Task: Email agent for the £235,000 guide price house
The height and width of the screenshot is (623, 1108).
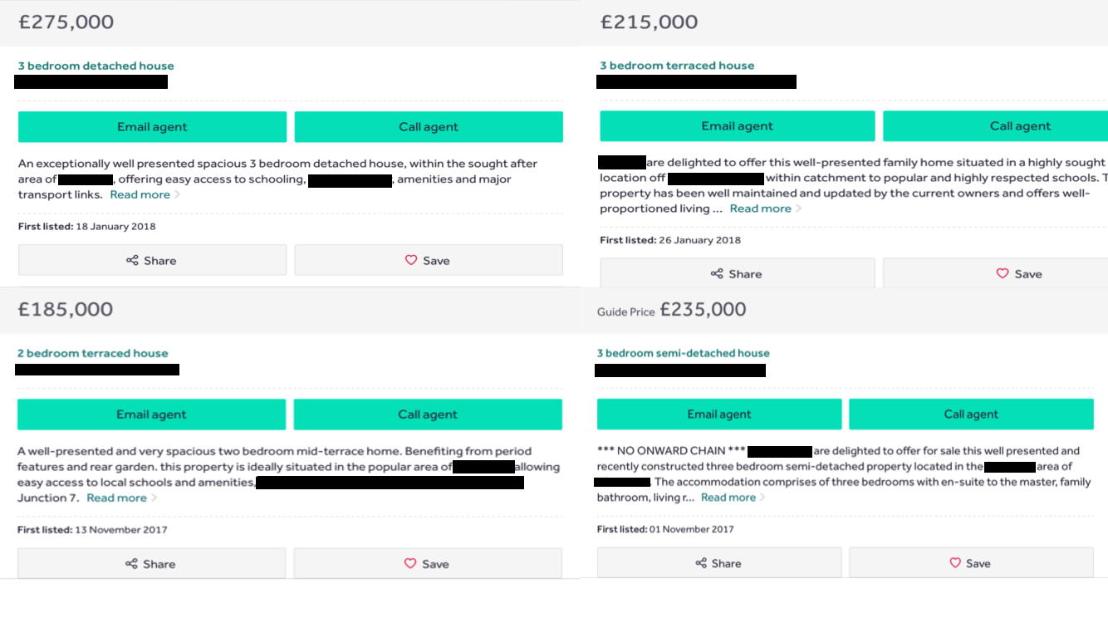Action: click(718, 414)
